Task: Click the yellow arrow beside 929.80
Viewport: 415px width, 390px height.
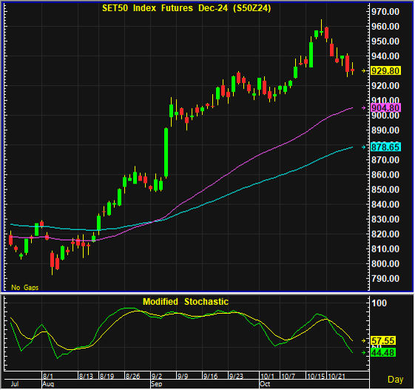Action: pos(364,71)
